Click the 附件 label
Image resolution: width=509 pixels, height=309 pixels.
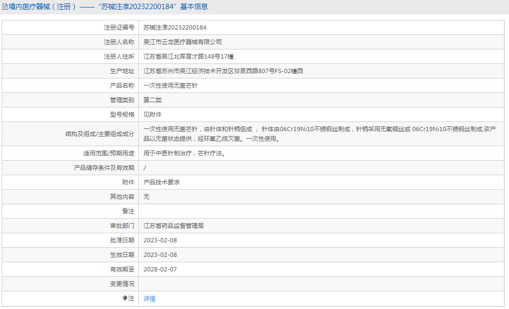click(128, 182)
